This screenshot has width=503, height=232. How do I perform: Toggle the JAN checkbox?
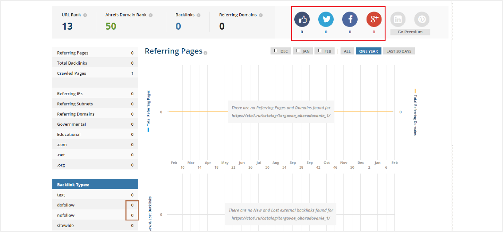299,51
